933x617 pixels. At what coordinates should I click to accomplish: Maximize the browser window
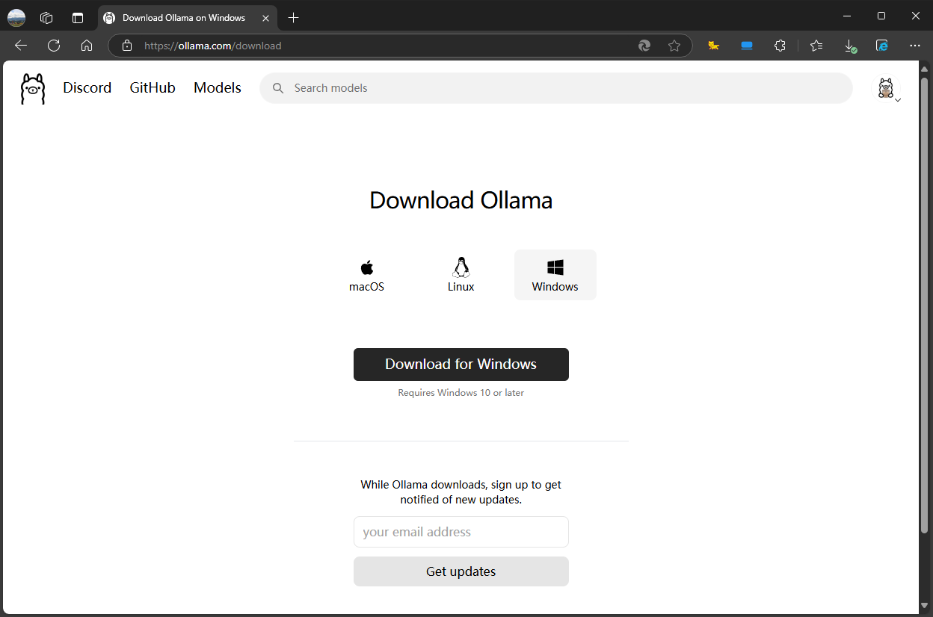[x=881, y=16]
